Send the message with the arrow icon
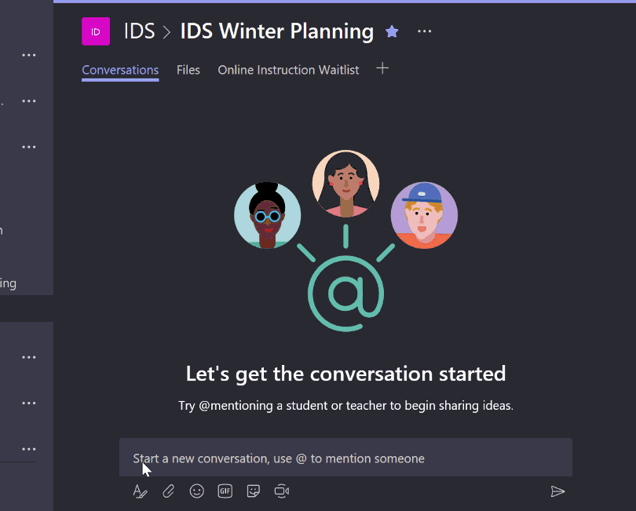This screenshot has width=636, height=511. click(557, 491)
